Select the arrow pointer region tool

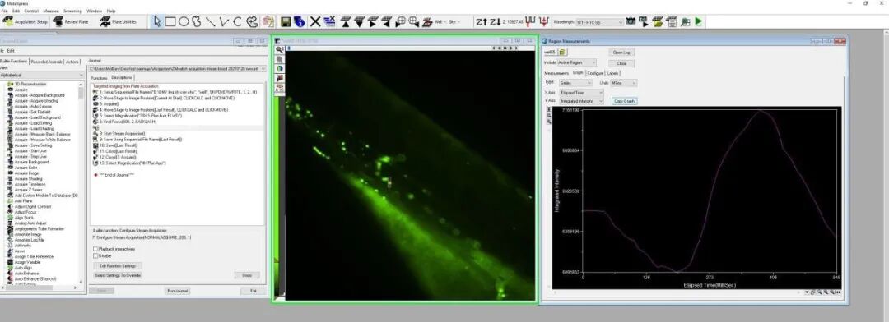[x=157, y=21]
